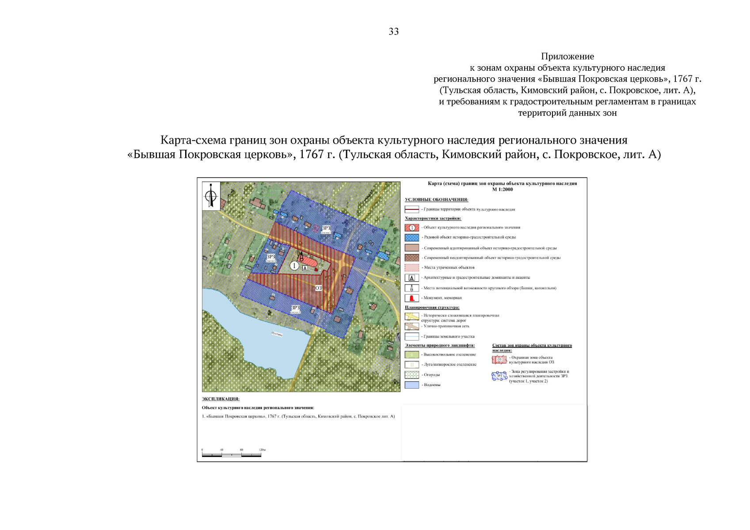Image resolution: width=750 pixels, height=530 pixels.
Task: Click blue cross-hatched legend swatch (Рядовой объект)
Action: [412, 237]
